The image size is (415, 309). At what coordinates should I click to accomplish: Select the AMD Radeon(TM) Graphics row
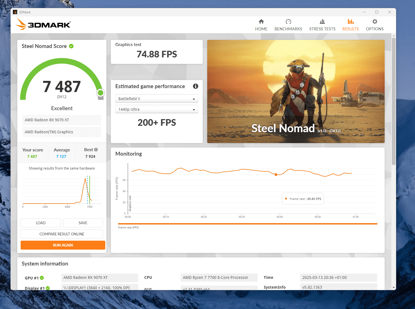click(x=62, y=132)
